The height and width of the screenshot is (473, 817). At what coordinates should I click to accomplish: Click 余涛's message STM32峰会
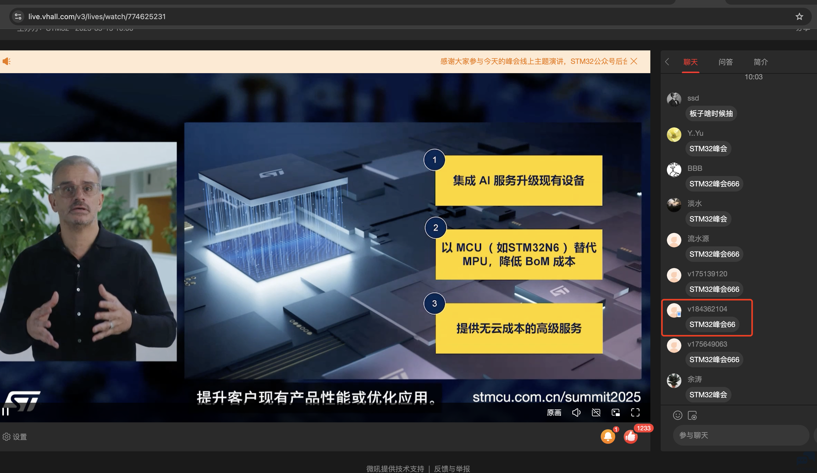[708, 395]
